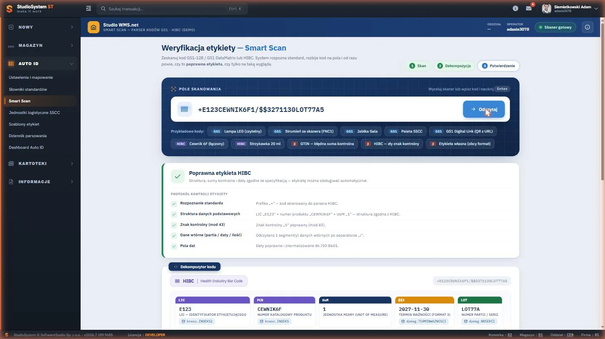Viewport: 605px width, 339px height.
Task: Load sample Jabłka Gala
Action: [361, 131]
